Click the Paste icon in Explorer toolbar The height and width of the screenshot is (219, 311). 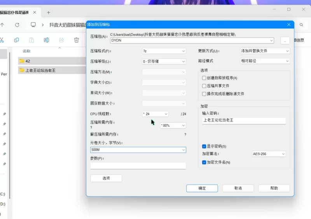[x=31, y=40]
